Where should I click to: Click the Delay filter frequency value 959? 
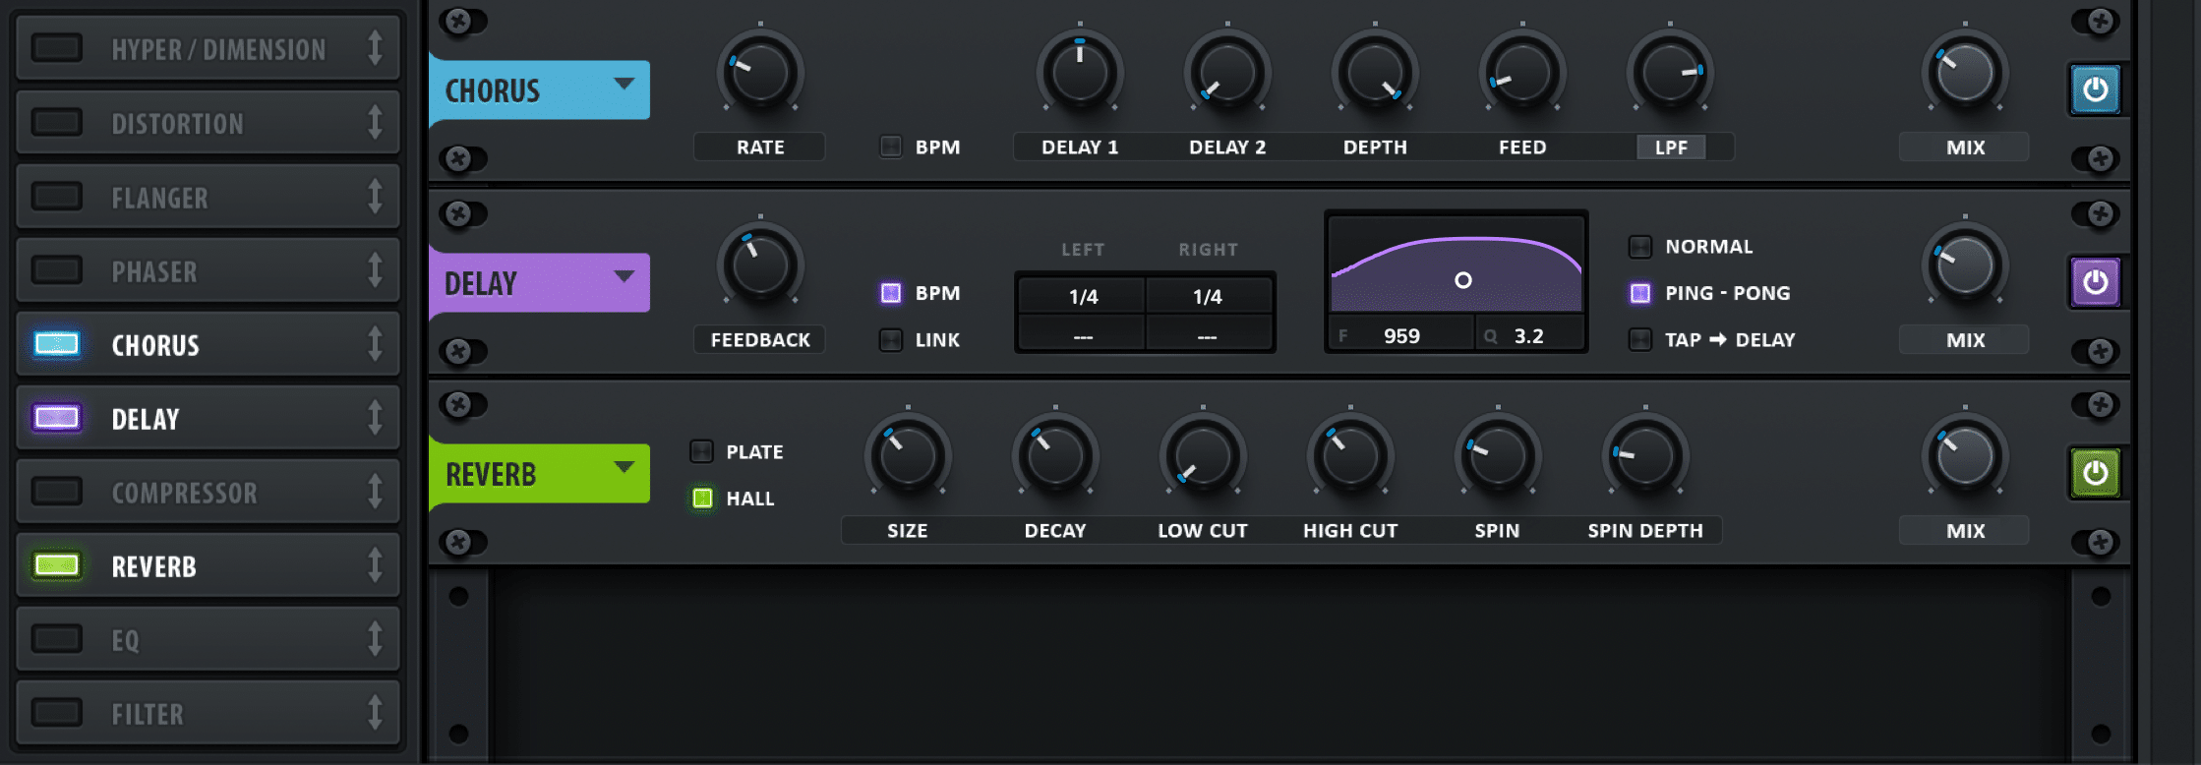point(1401,336)
